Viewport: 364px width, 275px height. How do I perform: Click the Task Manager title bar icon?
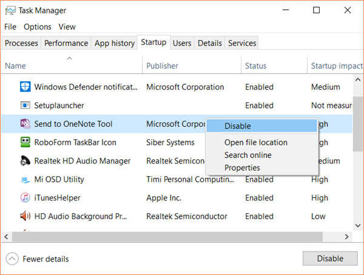[x=10, y=10]
